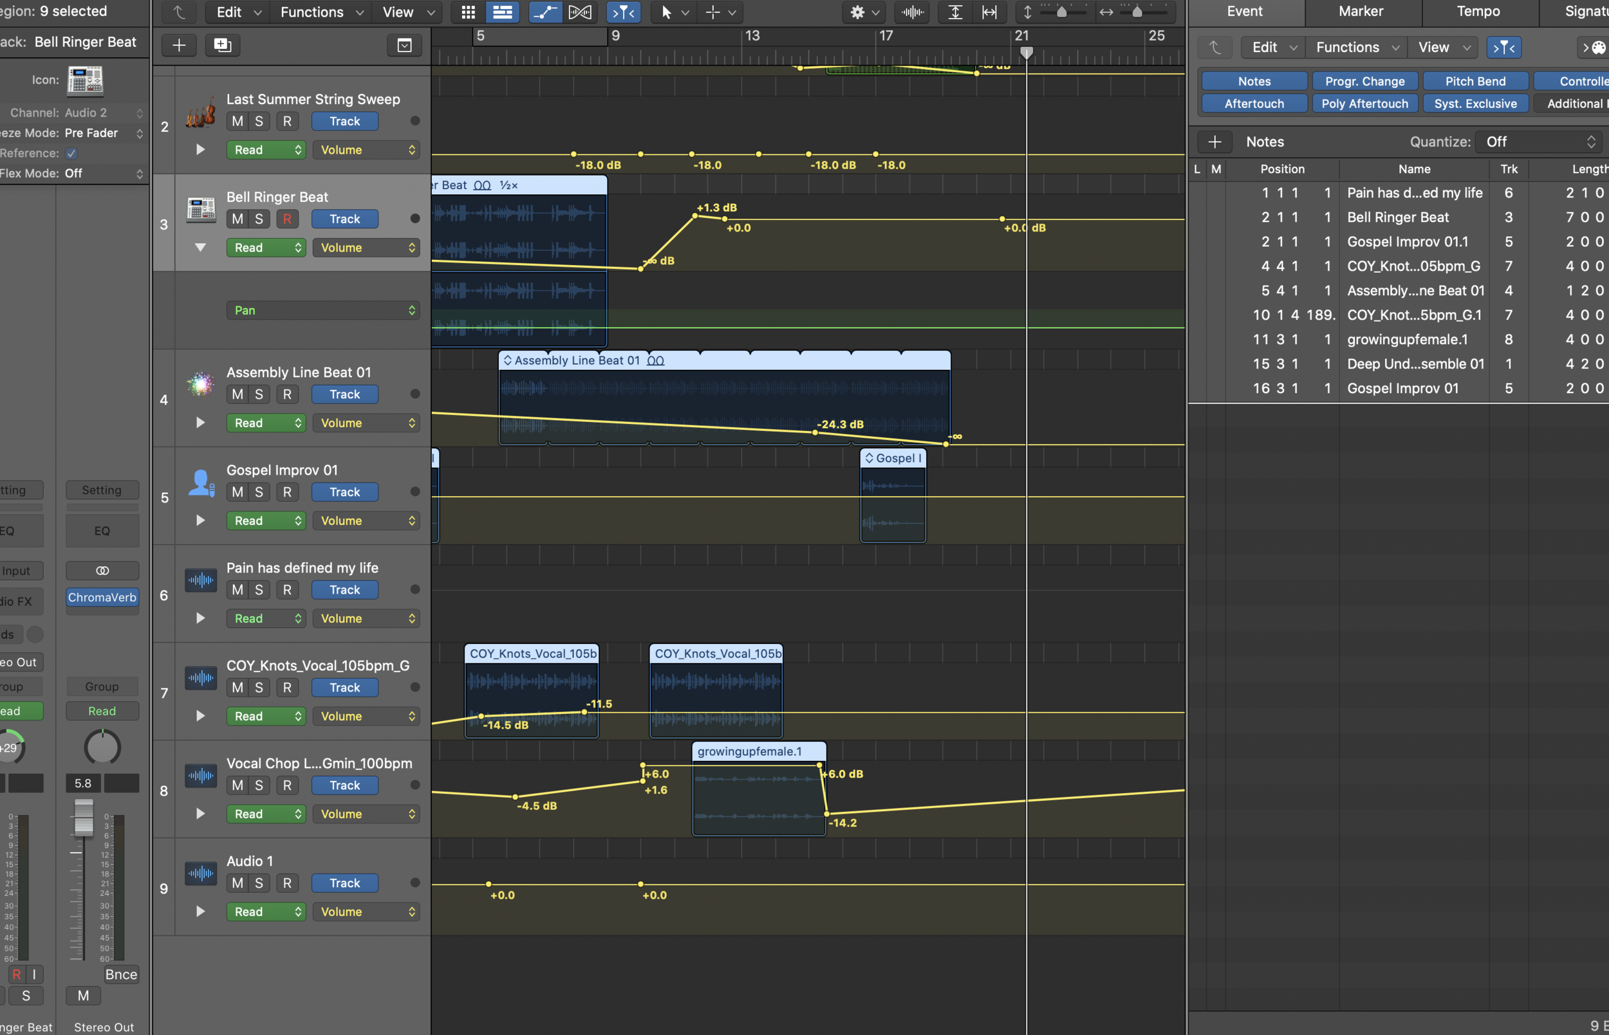Toggle the Reference checkbox in inspector

pyautogui.click(x=71, y=153)
